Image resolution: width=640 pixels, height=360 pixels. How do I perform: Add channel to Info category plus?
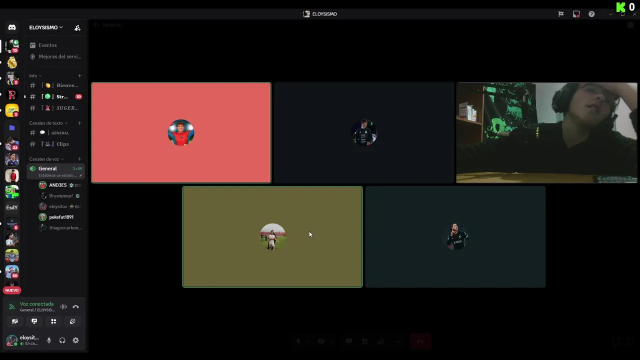[79, 76]
